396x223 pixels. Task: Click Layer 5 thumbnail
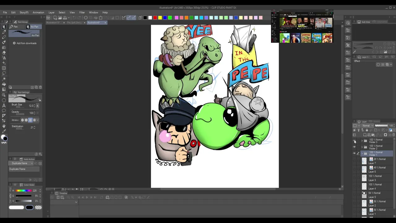[364, 194]
